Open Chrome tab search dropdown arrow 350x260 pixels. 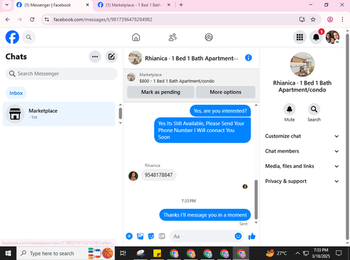pyautogui.click(x=7, y=5)
